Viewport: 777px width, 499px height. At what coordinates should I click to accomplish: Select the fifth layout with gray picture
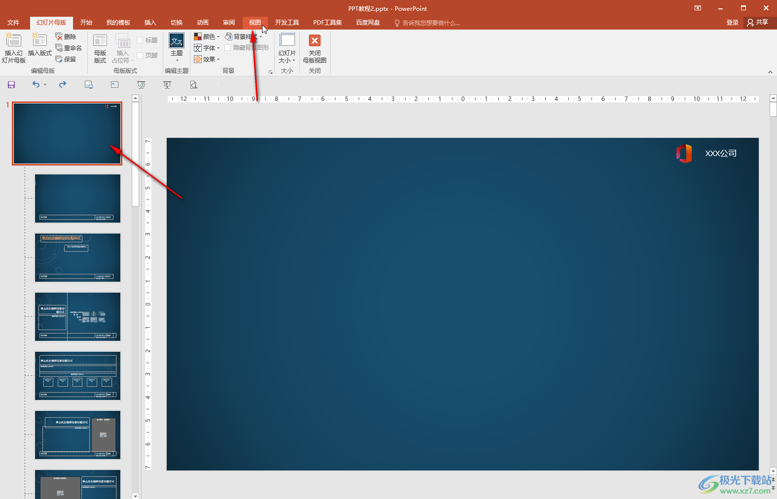pos(77,435)
